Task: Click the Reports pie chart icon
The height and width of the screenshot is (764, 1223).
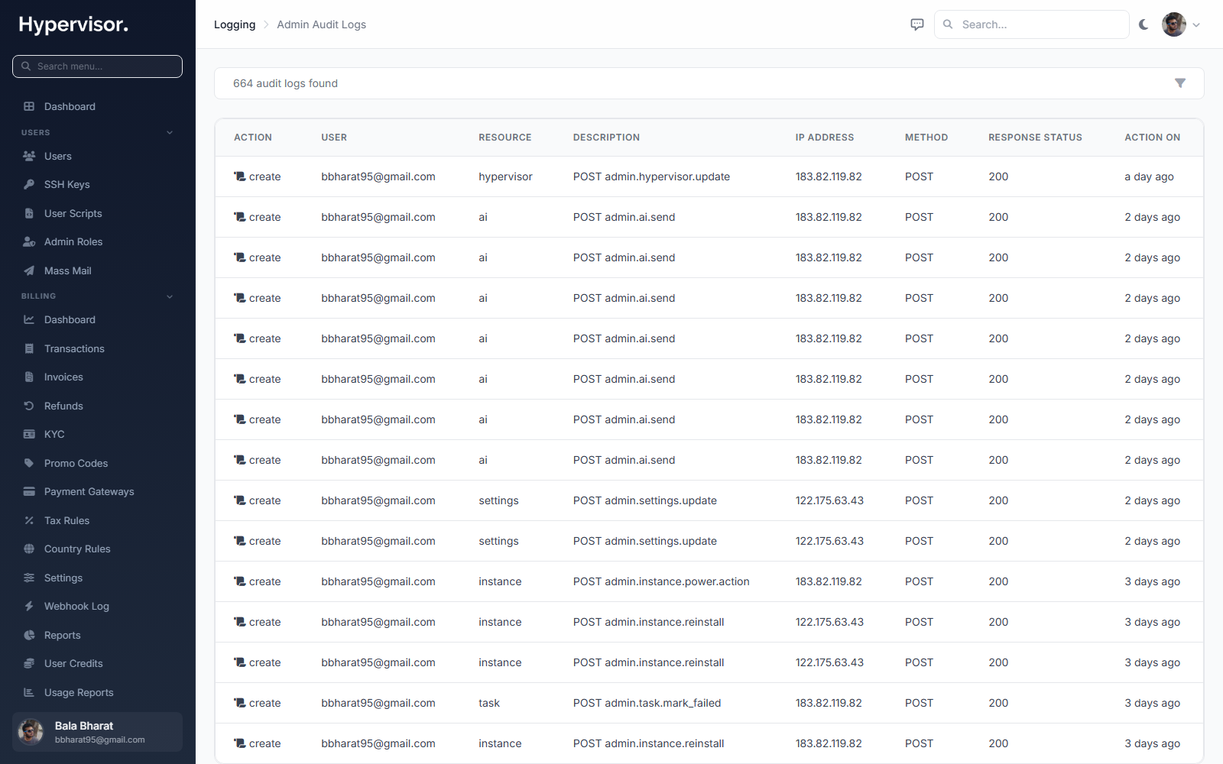Action: point(29,635)
